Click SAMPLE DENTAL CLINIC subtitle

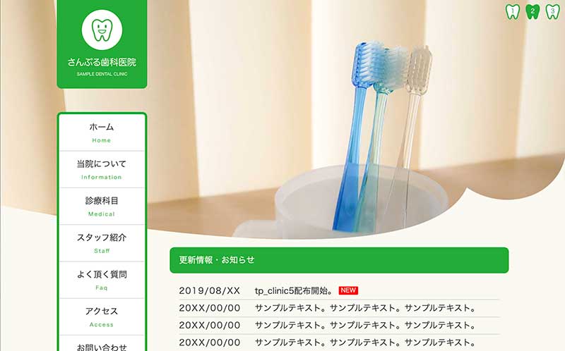[x=102, y=74]
